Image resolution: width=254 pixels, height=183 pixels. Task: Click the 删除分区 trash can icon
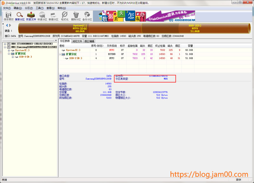[76, 16]
